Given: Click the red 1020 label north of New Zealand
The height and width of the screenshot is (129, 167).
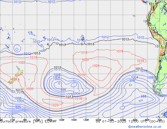Looking at the screenshot, I should 22,62.
